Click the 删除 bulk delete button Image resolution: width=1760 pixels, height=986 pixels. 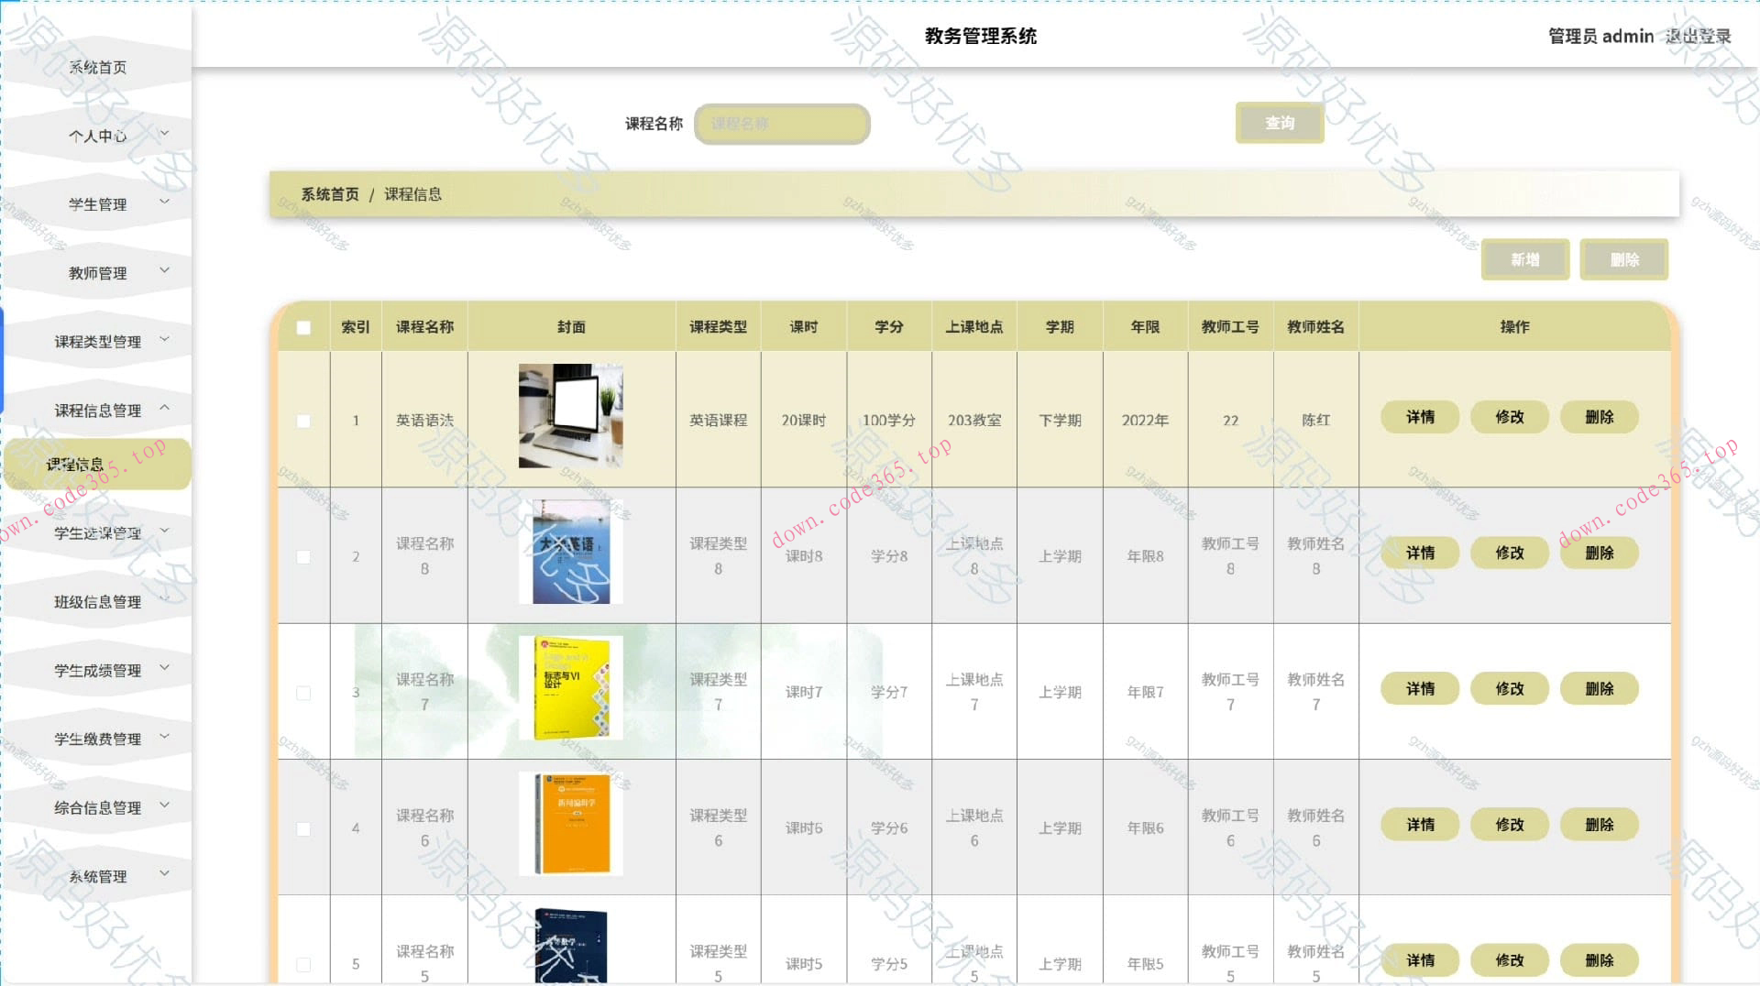pos(1622,259)
